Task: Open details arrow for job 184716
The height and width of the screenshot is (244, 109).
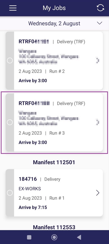Action: (97, 193)
